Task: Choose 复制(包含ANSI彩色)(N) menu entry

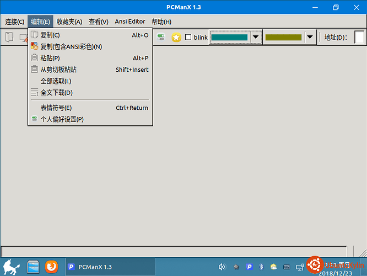Action: (x=90, y=47)
